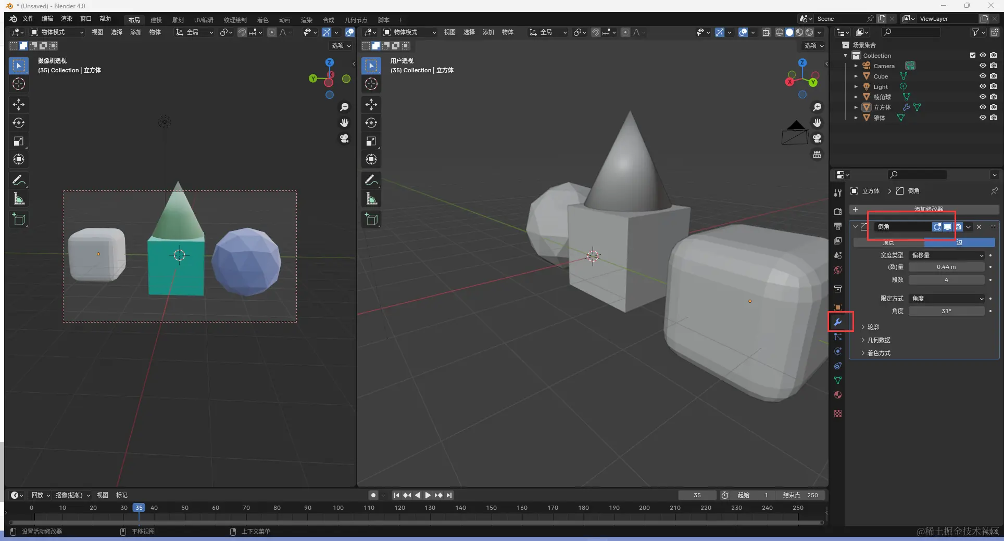Hide the Camera object in outliner
This screenshot has width=1004, height=541.
click(x=983, y=66)
